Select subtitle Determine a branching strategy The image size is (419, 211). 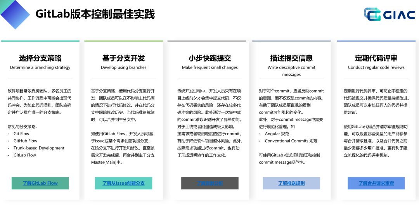40,67
